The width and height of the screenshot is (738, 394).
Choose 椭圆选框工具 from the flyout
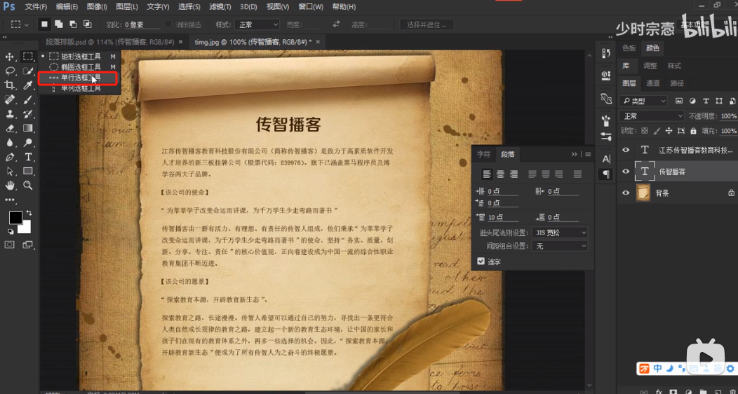tap(79, 66)
